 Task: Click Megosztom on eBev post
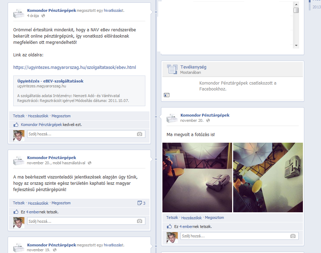(x=61, y=116)
